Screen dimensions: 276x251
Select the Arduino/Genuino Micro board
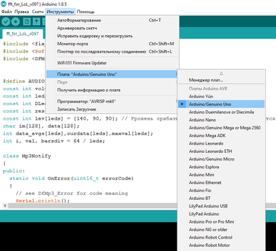pyautogui.click(x=221, y=159)
